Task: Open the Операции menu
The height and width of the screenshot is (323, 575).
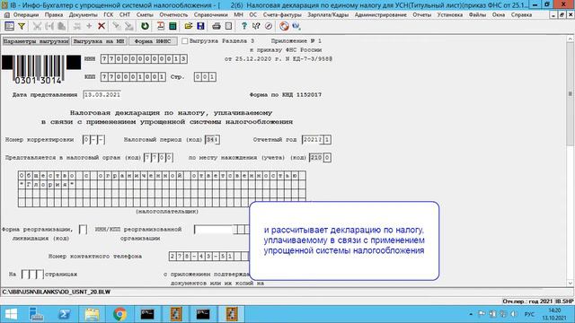Action: click(26, 15)
